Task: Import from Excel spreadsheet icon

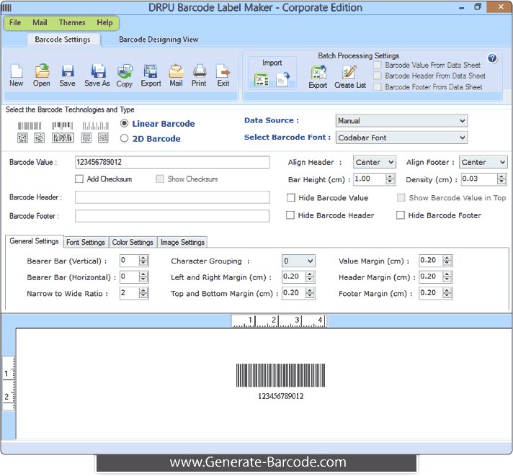Action: pyautogui.click(x=261, y=79)
